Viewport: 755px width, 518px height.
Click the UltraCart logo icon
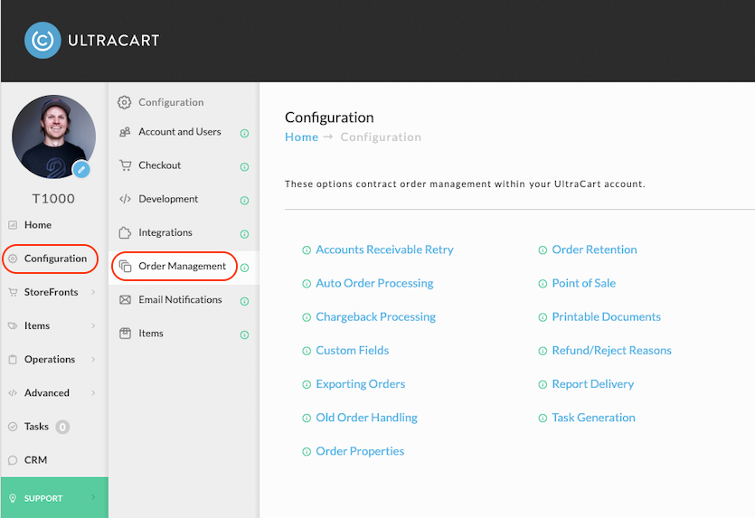[42, 40]
